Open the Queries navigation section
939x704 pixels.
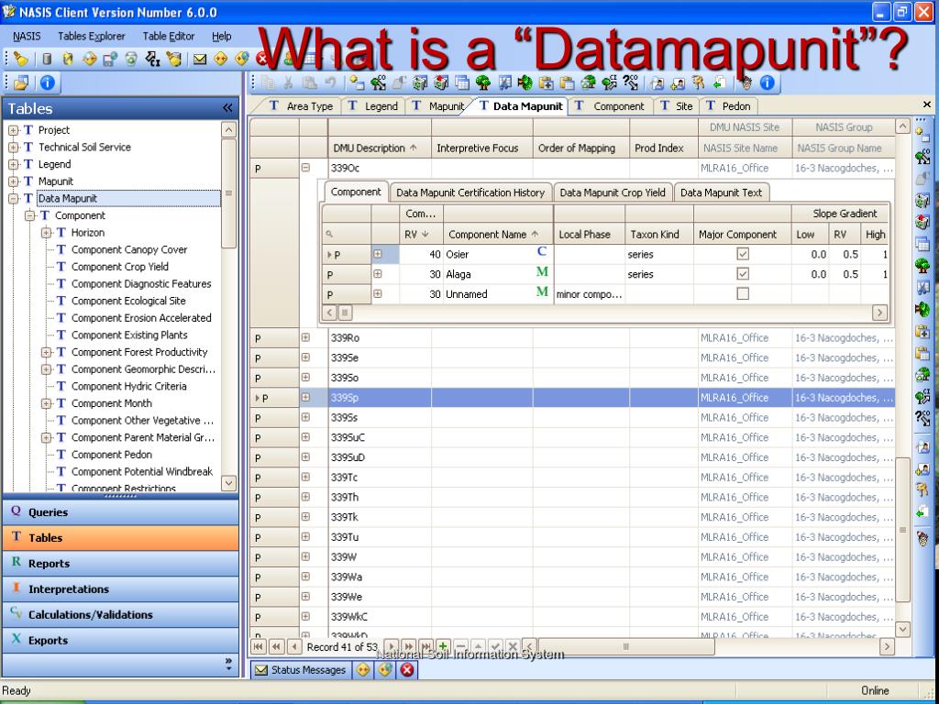point(120,511)
